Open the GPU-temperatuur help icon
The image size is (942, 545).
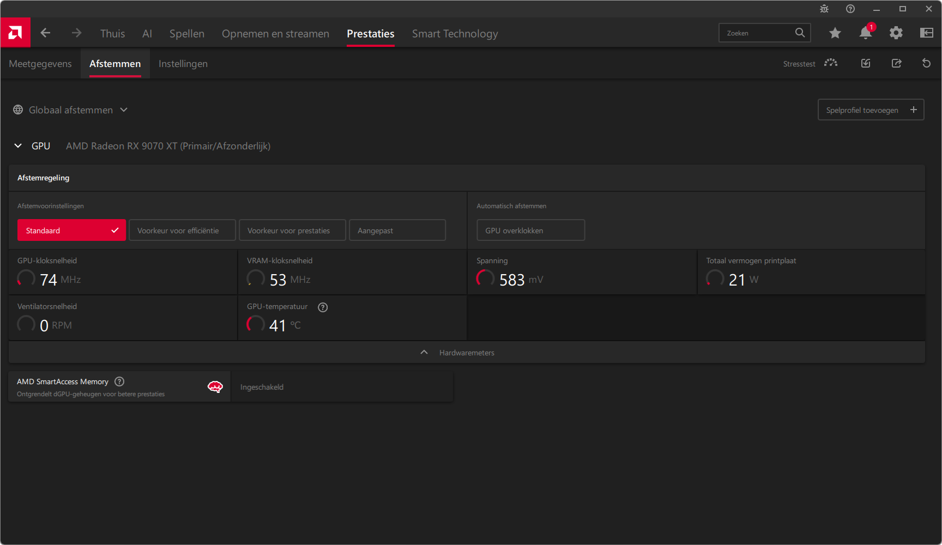click(x=323, y=307)
